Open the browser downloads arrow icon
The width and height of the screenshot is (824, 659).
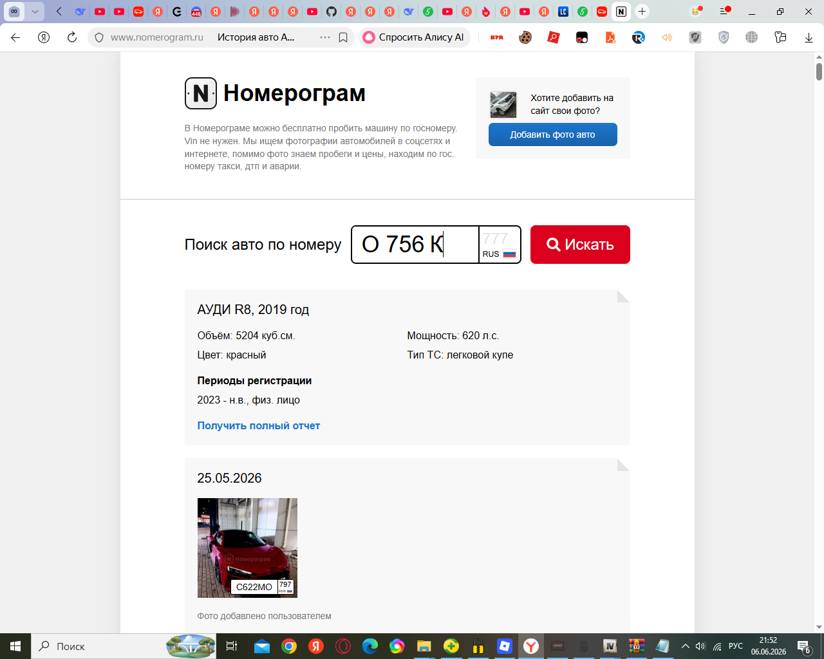coord(809,37)
